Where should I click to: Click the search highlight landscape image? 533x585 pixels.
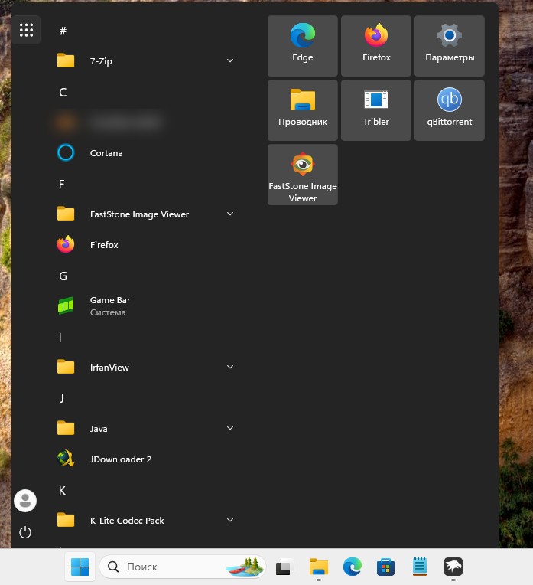[245, 567]
